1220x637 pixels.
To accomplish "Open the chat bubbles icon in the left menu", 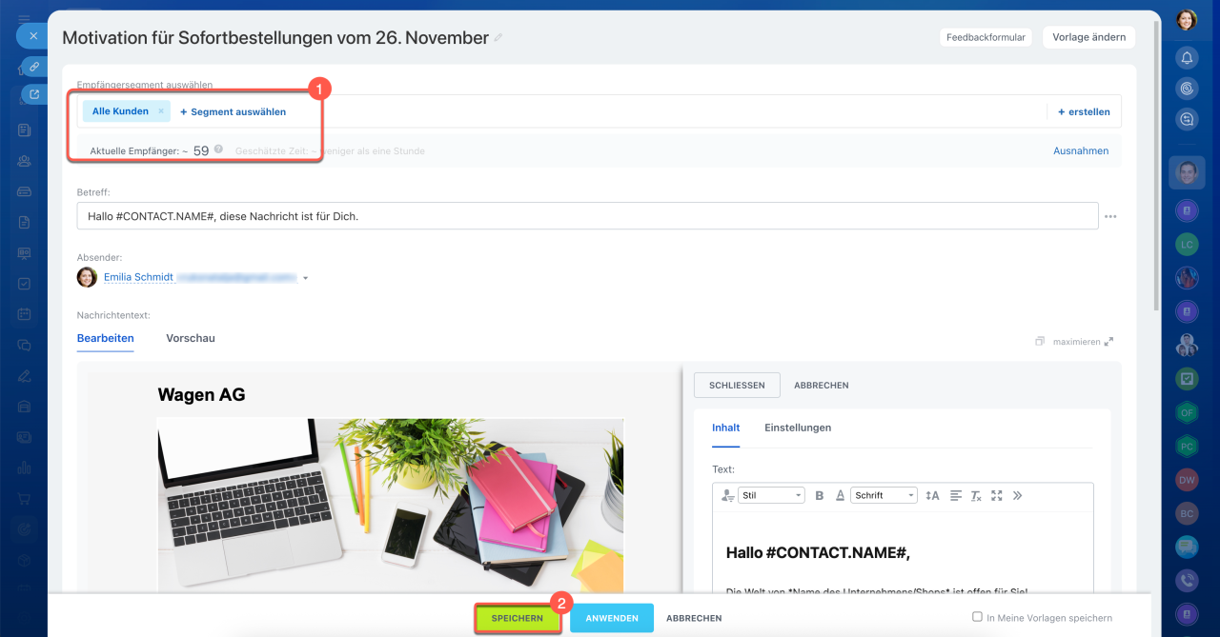I will pos(25,345).
